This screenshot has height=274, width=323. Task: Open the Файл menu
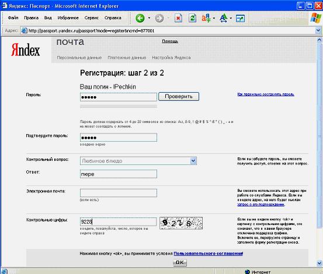(x=13, y=18)
